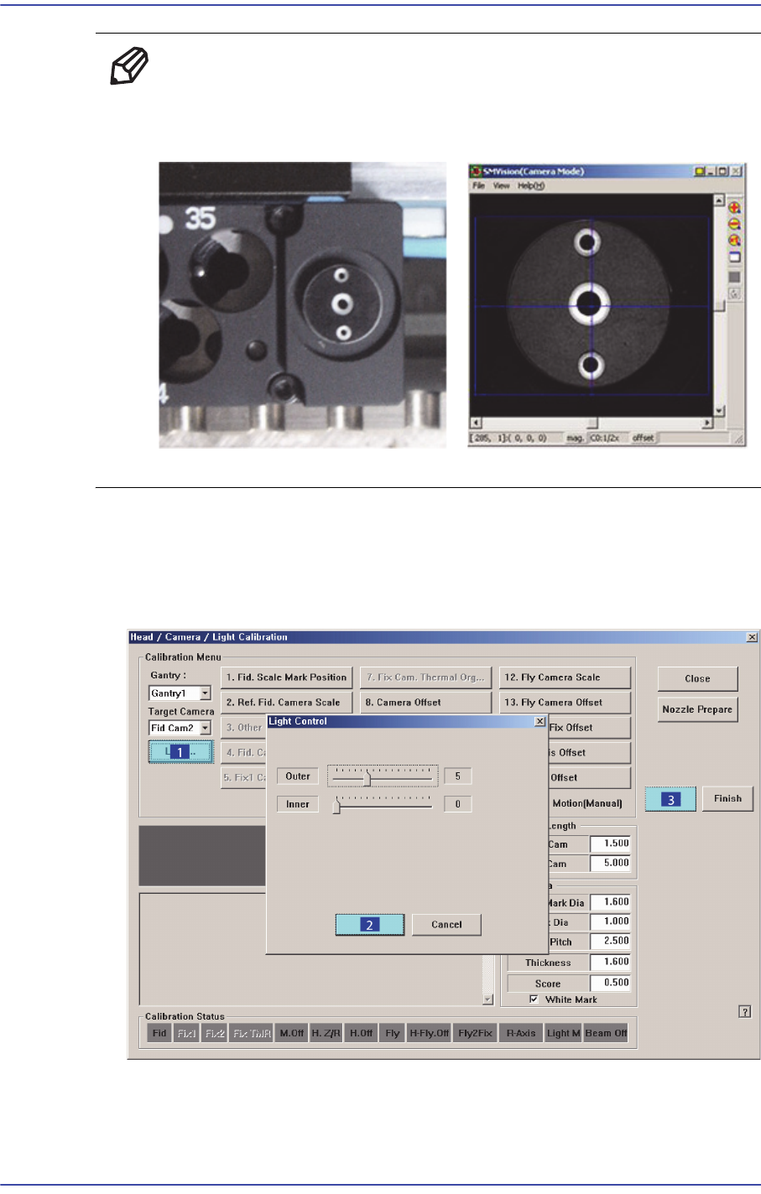
Task: Click Cancel in the Light Control dialog
Action: coord(446,925)
